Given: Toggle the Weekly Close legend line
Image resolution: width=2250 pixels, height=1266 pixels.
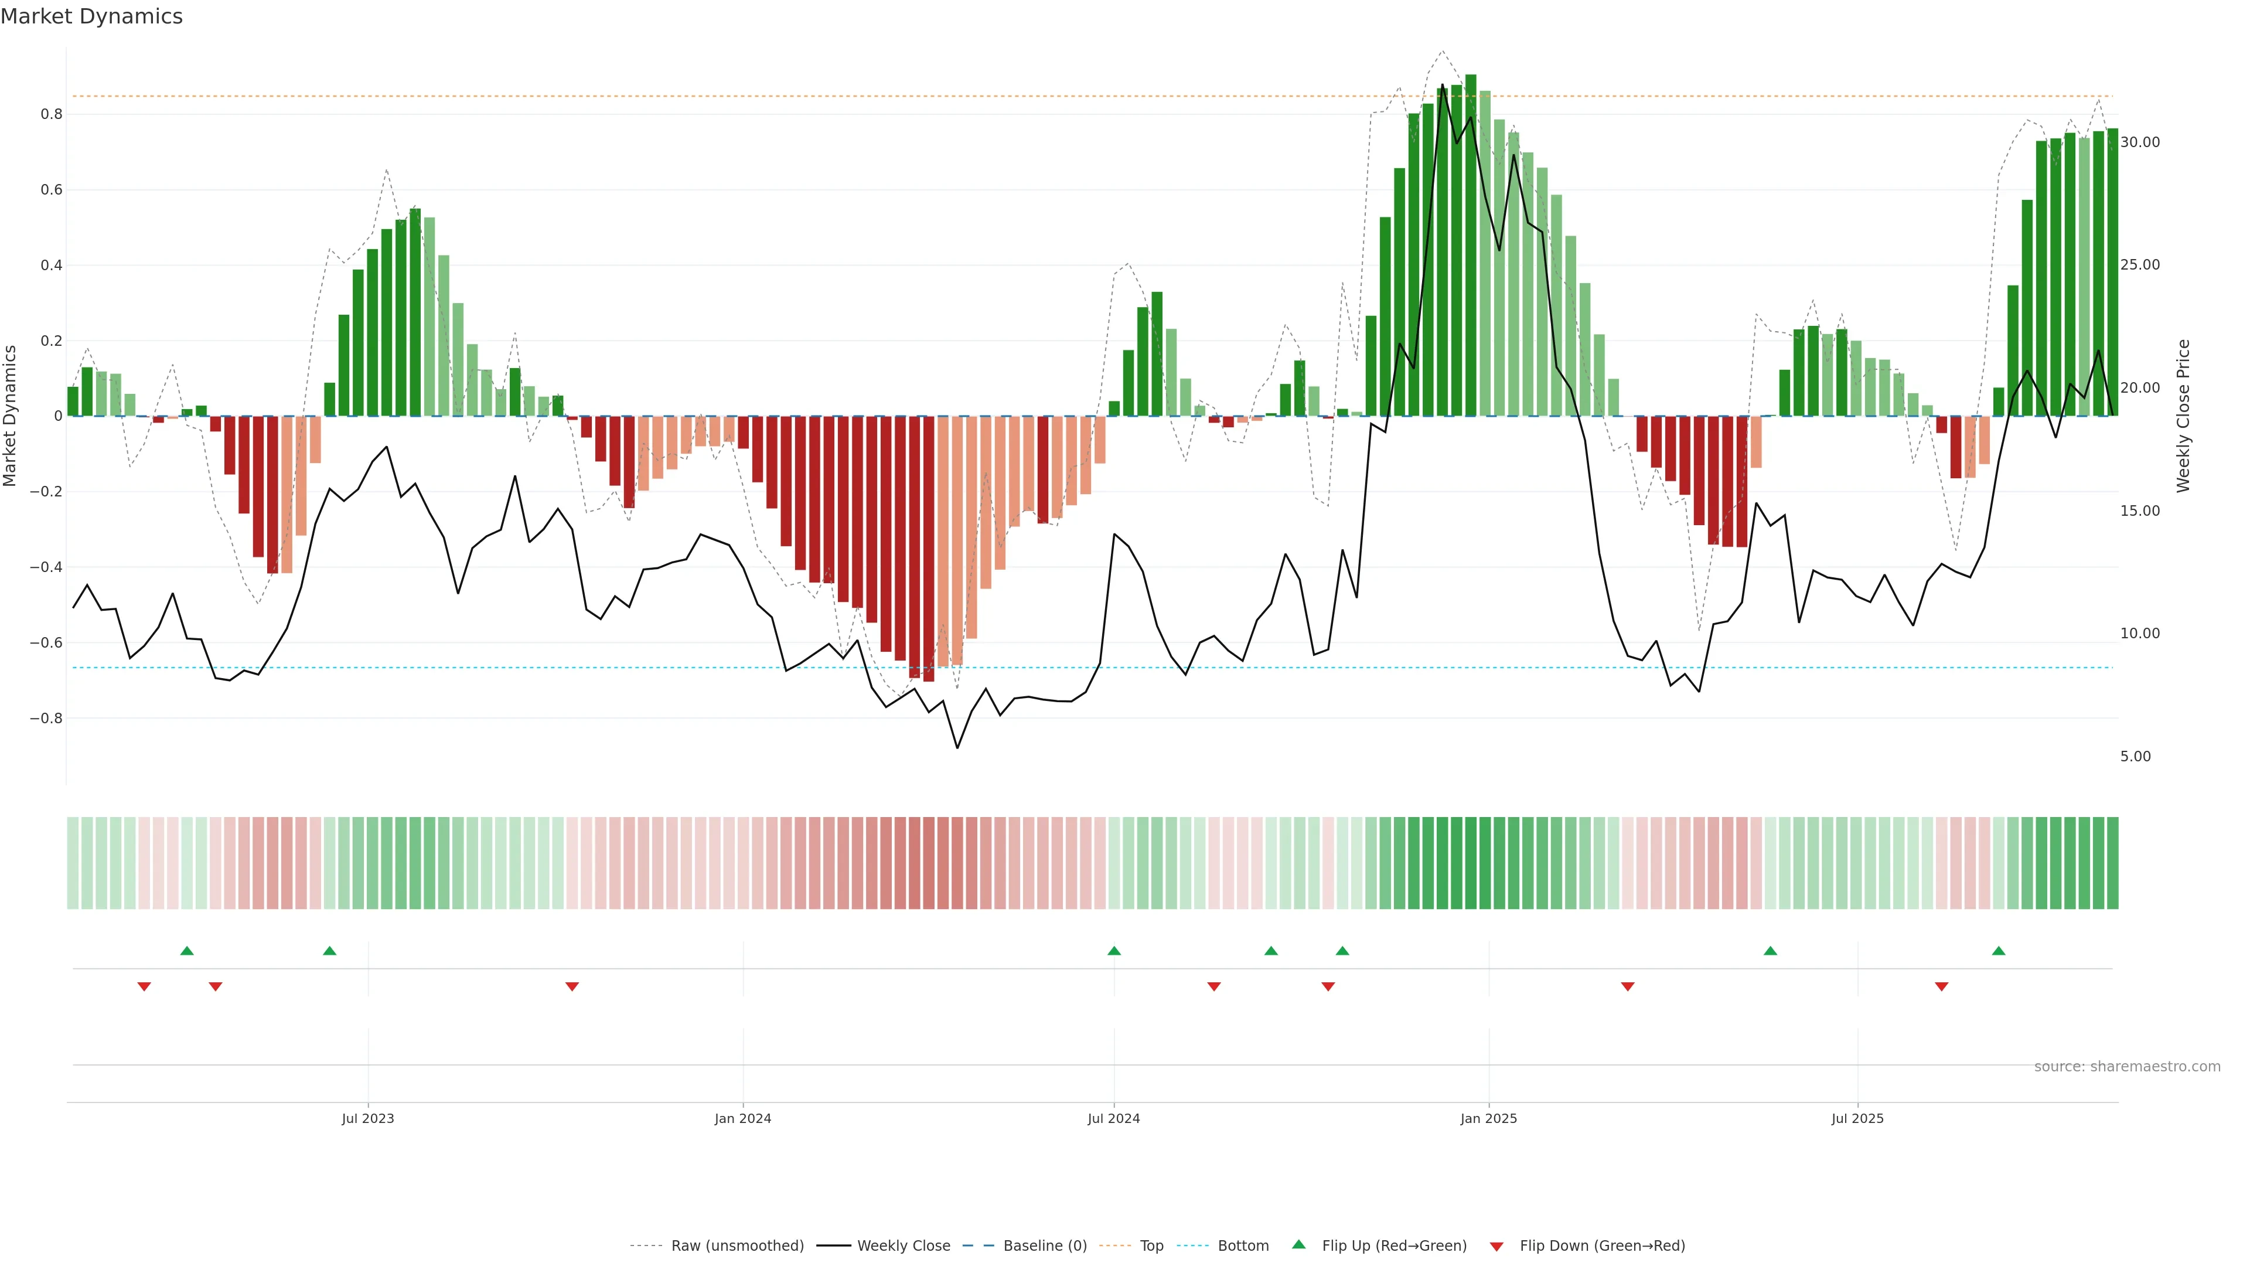Looking at the screenshot, I should pos(903,1245).
